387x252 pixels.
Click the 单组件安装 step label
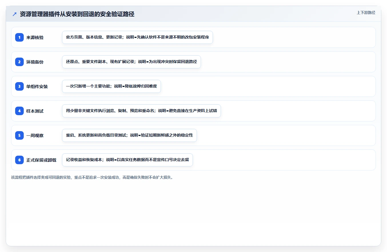(37, 86)
